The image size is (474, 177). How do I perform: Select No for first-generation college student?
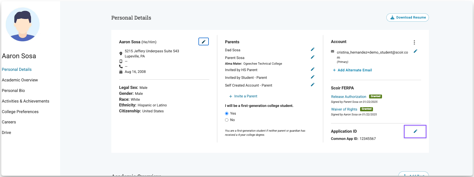click(x=227, y=120)
